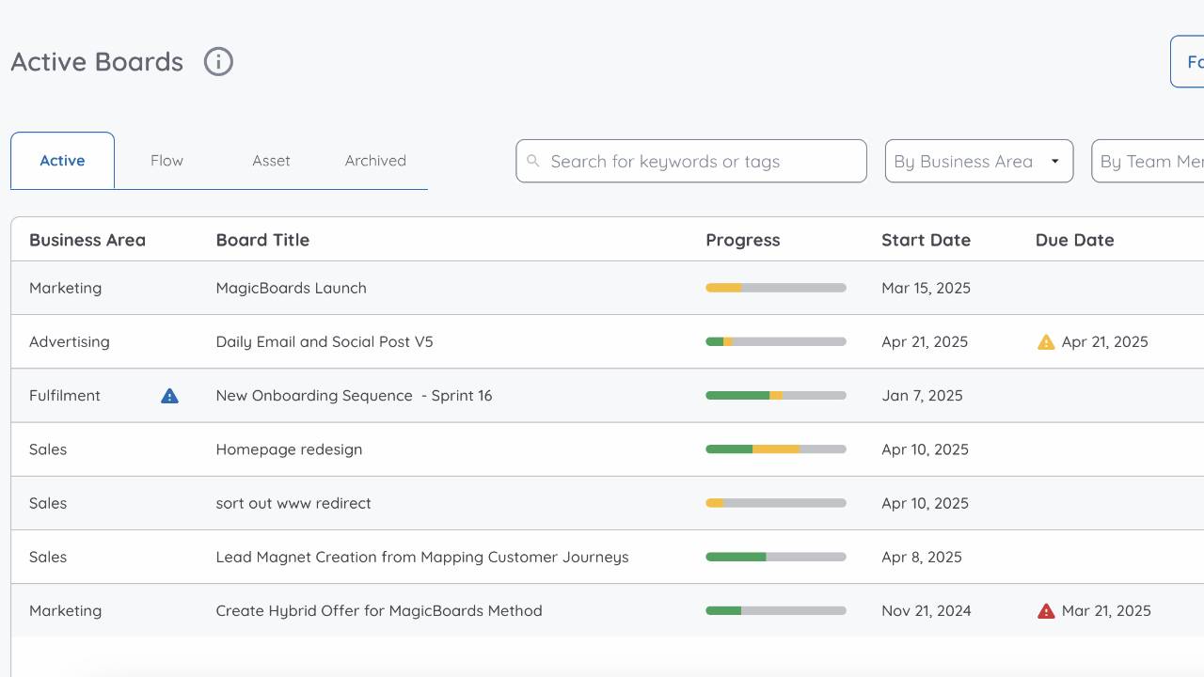Select the Active tab

[x=62, y=161]
